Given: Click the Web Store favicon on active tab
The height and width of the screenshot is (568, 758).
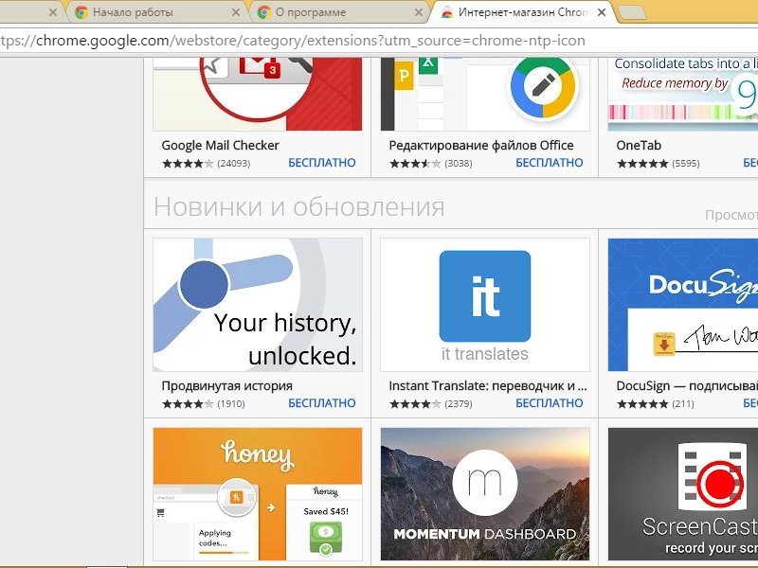Looking at the screenshot, I should 447,12.
